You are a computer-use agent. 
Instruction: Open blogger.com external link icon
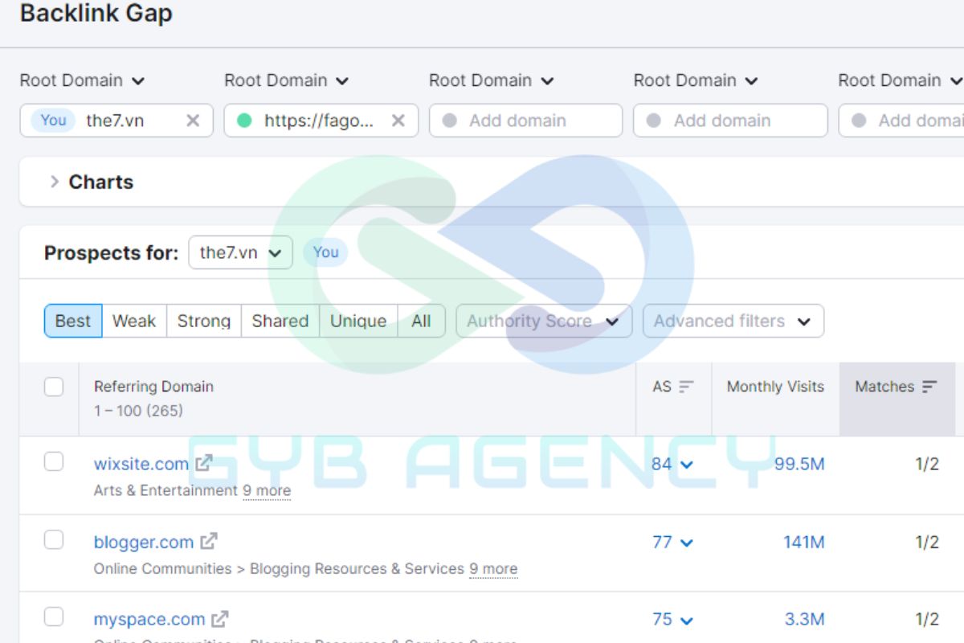[x=209, y=541]
